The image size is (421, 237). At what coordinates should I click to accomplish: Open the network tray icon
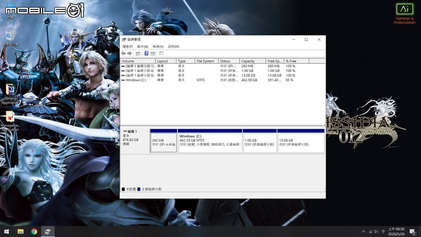371,231
